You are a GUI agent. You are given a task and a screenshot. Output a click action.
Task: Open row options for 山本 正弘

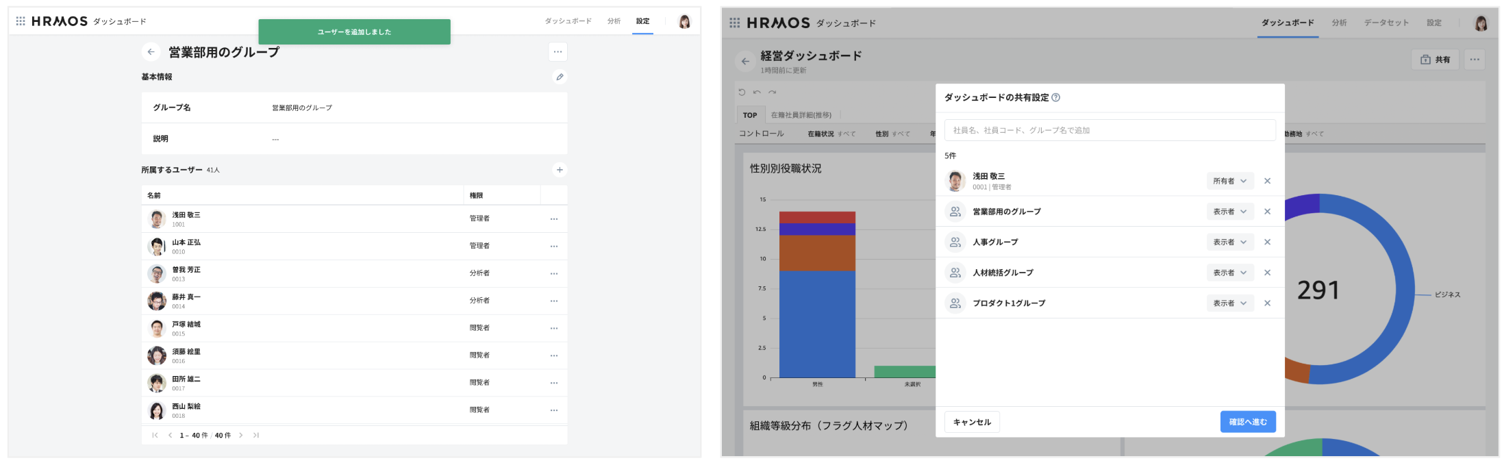coord(553,247)
